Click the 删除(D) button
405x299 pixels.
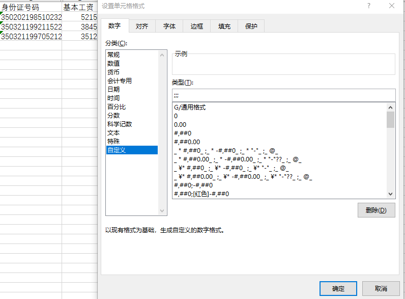[x=377, y=210]
